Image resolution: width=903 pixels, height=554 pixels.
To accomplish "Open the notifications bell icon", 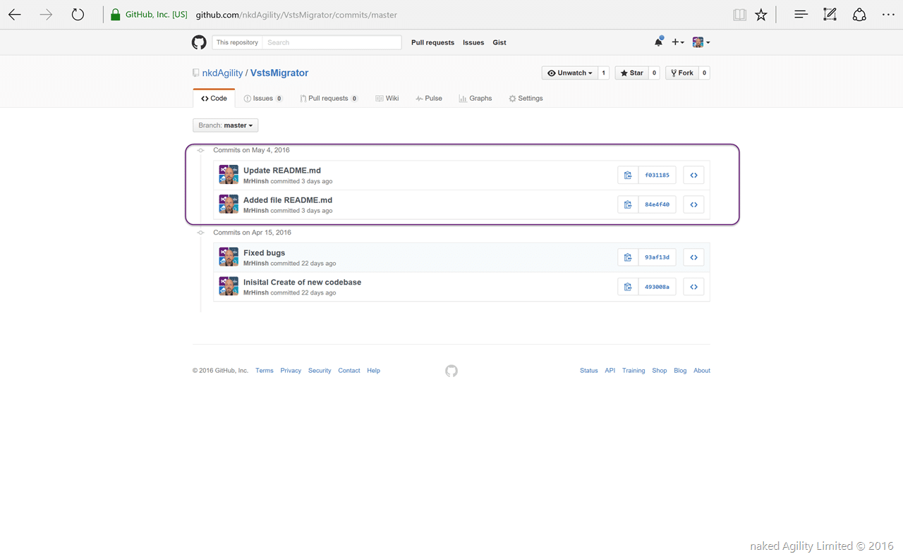I will pos(658,42).
